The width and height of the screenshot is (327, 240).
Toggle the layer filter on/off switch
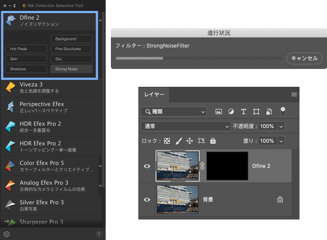click(x=283, y=112)
